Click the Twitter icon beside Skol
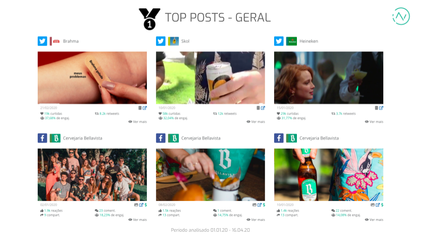 tap(161, 41)
